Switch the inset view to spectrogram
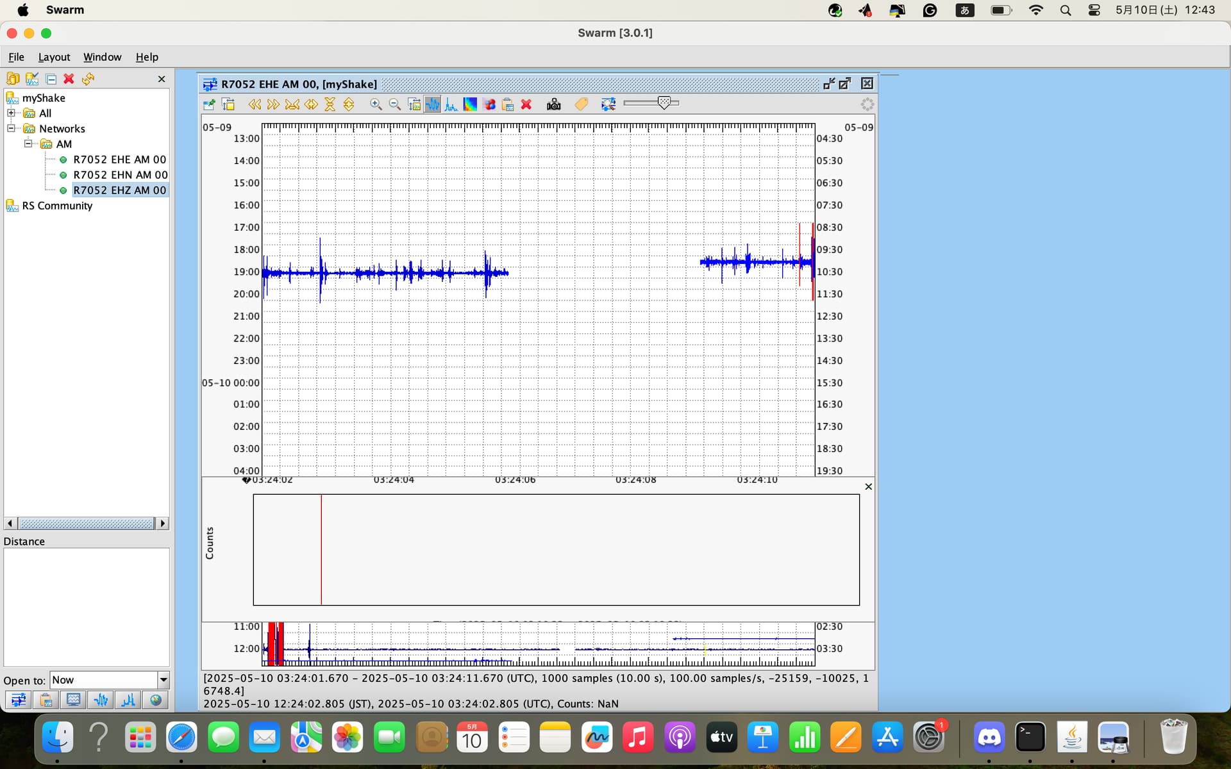Viewport: 1231px width, 769px height. (x=471, y=104)
